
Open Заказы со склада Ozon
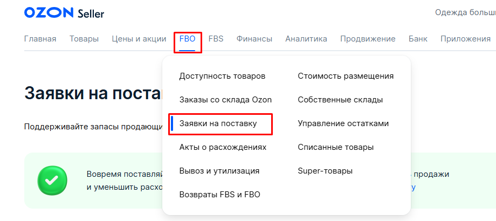point(225,100)
